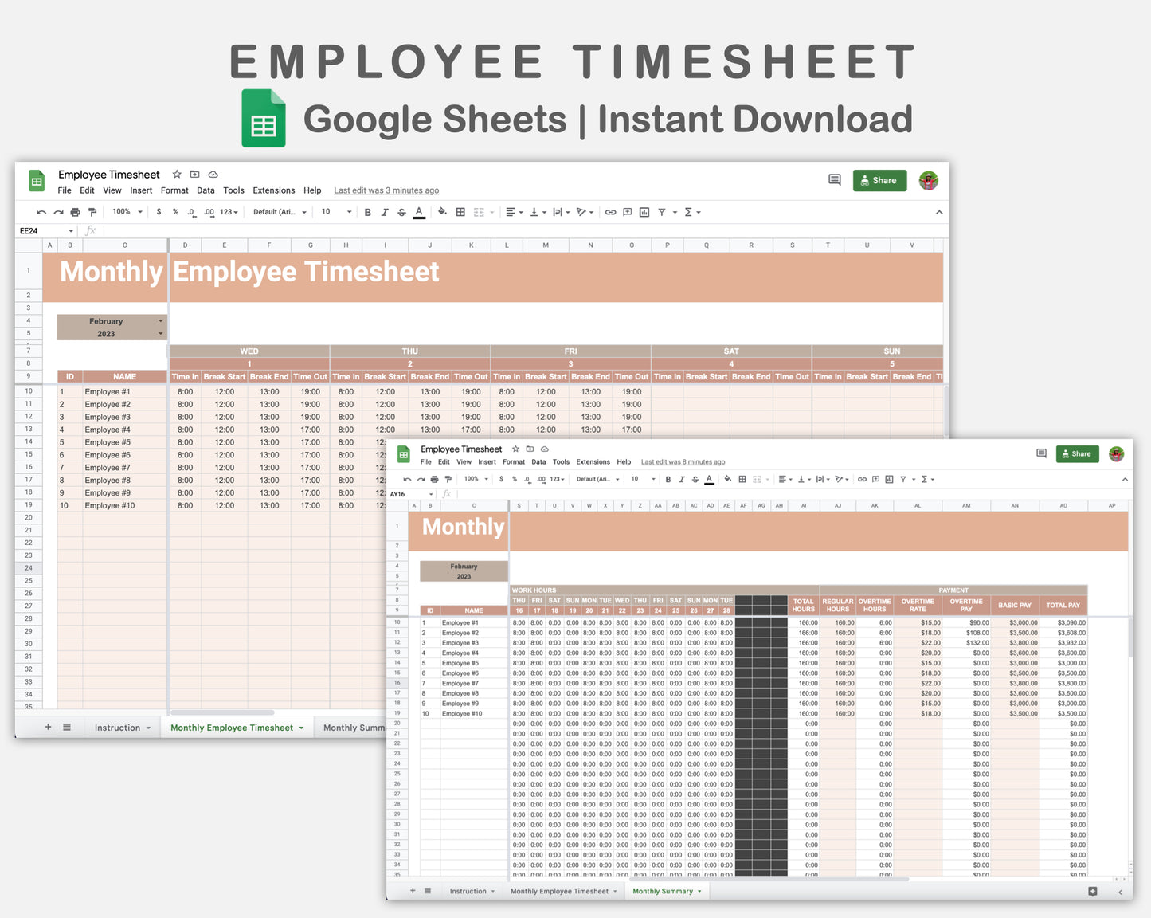The image size is (1151, 918).
Task: Toggle strikethrough formatting
Action: [x=401, y=211]
